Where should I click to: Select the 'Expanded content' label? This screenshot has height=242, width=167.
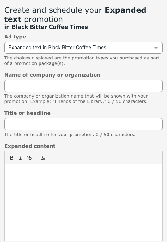point(30,146)
